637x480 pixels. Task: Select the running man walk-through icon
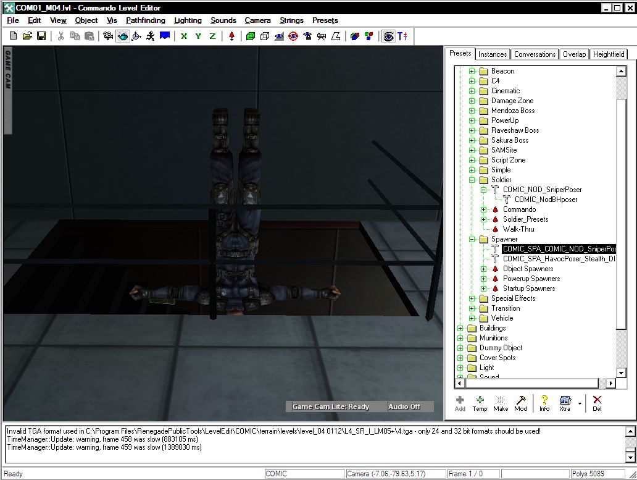150,36
